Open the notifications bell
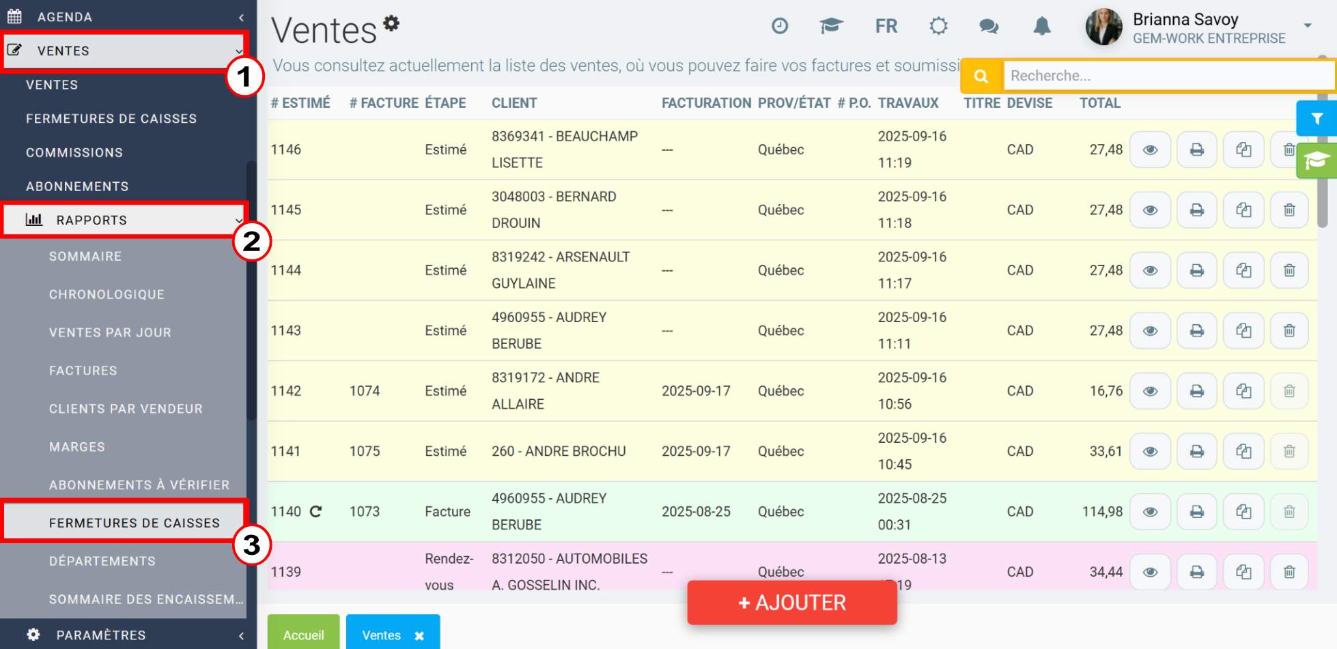 (x=1042, y=26)
